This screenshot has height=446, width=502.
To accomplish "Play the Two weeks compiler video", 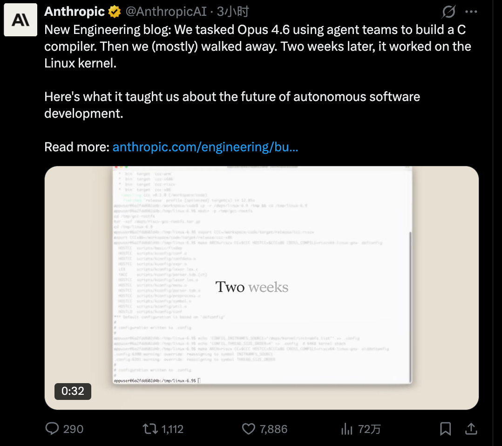I will click(x=261, y=287).
